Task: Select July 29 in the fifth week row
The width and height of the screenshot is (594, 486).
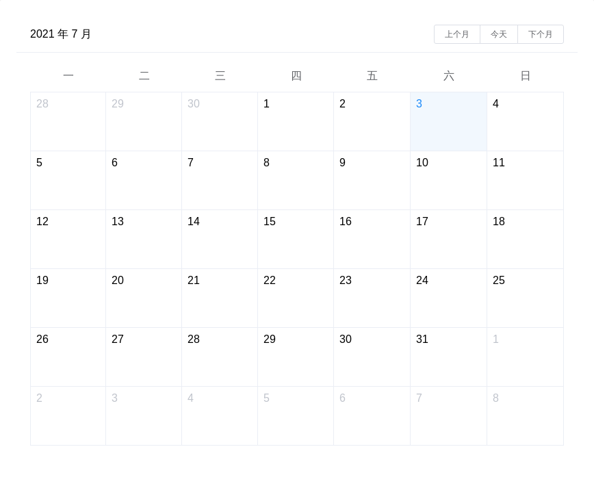Action: [296, 357]
